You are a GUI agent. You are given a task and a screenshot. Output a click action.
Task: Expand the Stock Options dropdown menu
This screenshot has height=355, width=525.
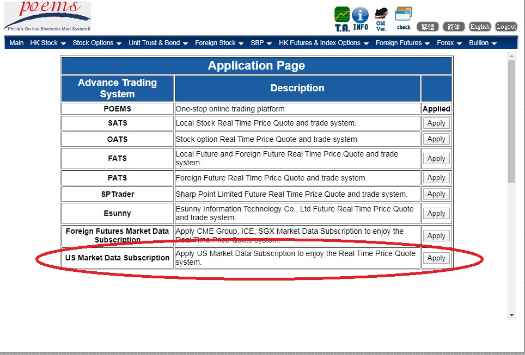pos(97,43)
